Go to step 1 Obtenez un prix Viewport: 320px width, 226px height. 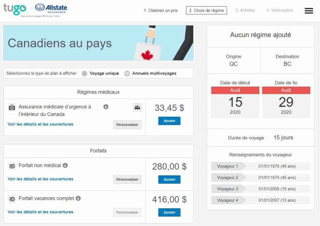[161, 10]
